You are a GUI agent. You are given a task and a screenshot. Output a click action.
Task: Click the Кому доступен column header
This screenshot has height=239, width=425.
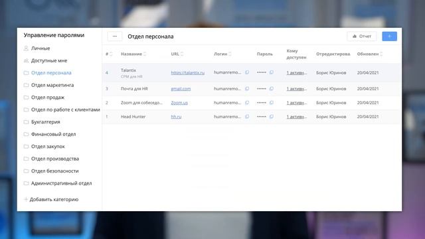pos(296,54)
